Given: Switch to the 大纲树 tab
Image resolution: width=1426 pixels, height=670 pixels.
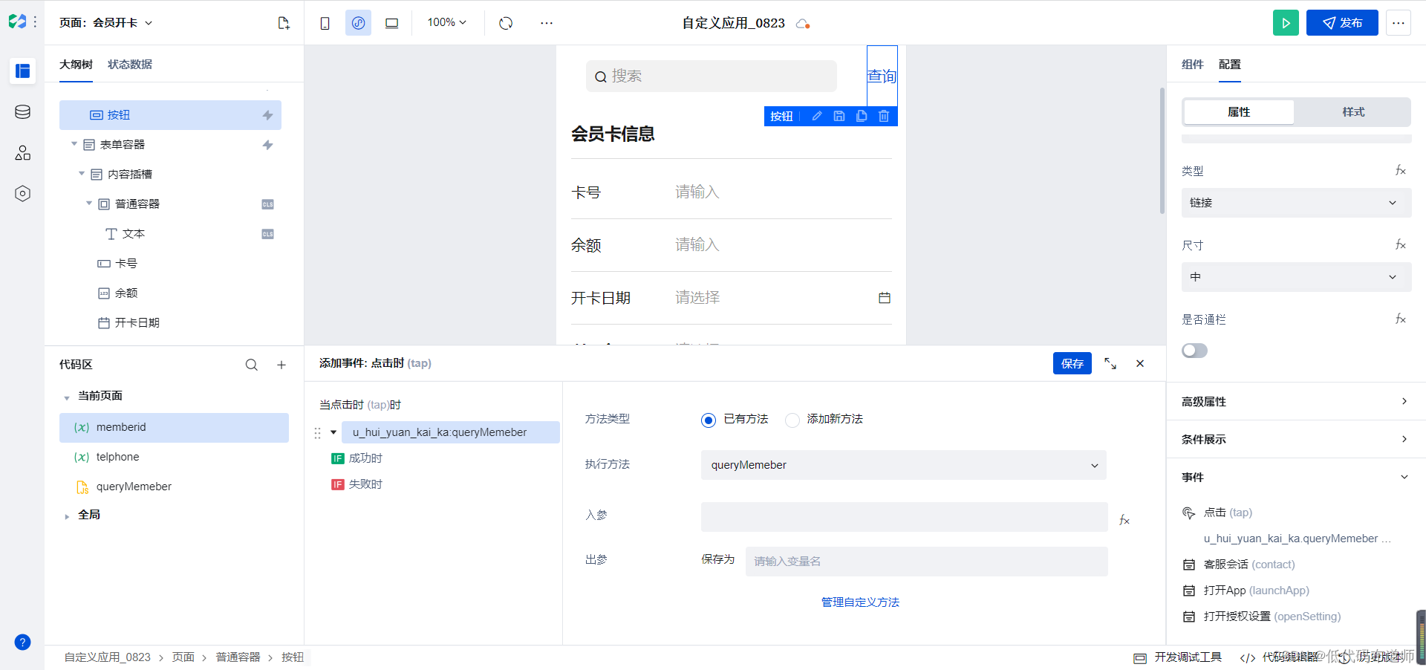Looking at the screenshot, I should coord(76,65).
